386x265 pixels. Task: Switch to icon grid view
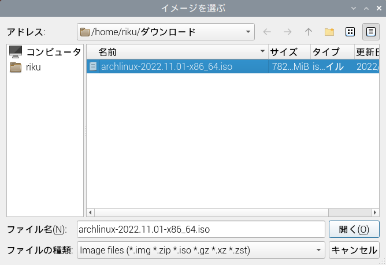(350, 32)
